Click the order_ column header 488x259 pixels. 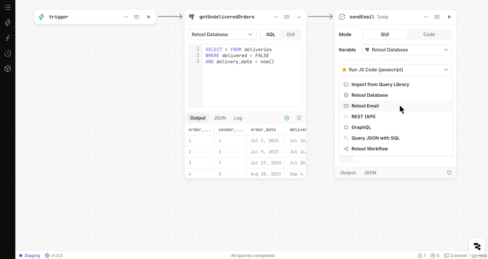(200, 129)
